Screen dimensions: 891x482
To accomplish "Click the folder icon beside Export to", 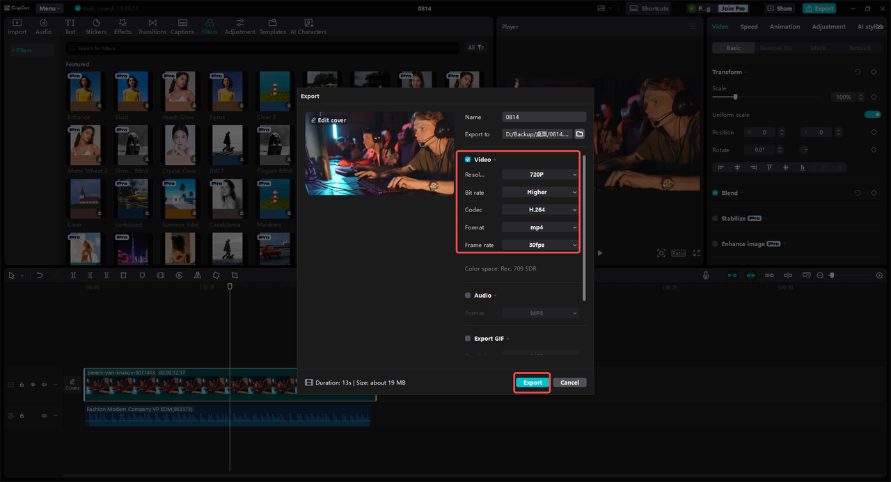I will (579, 134).
